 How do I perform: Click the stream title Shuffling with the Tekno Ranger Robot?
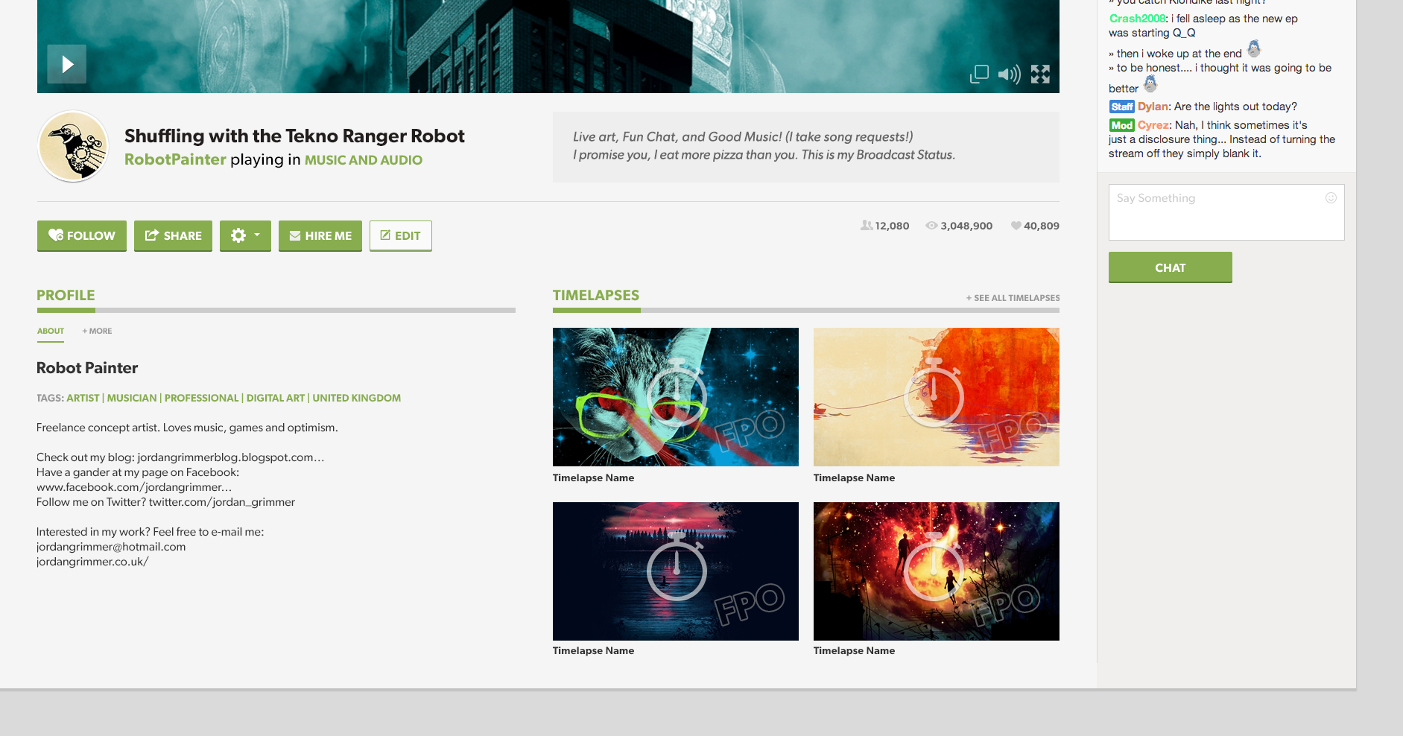294,136
